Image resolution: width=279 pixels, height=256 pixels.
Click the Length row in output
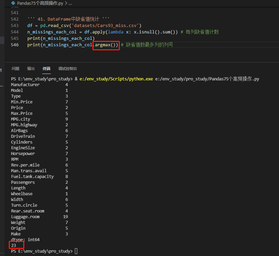(x=39, y=188)
